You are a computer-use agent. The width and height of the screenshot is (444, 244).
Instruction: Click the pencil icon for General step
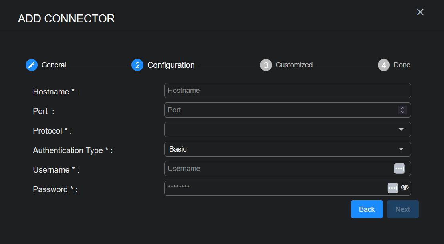(x=32, y=65)
